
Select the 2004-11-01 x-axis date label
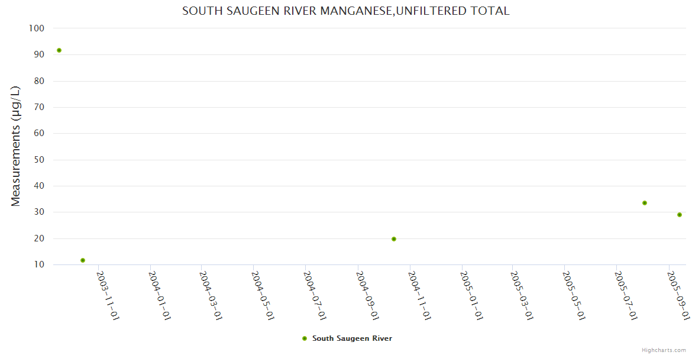click(x=419, y=295)
